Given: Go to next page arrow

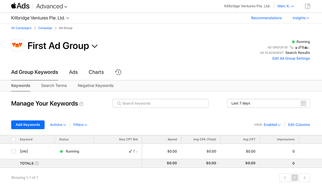Looking at the screenshot, I should (x=304, y=178).
